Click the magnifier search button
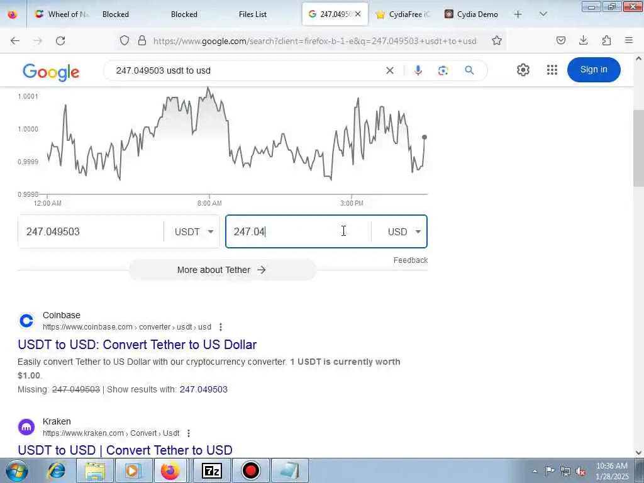The height and width of the screenshot is (483, 644). (x=469, y=70)
